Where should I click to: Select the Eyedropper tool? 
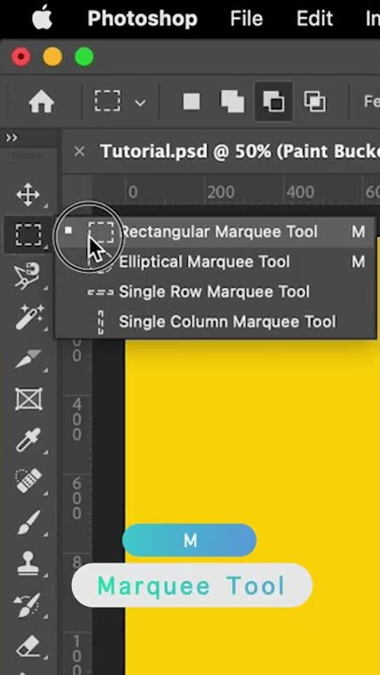click(x=28, y=439)
